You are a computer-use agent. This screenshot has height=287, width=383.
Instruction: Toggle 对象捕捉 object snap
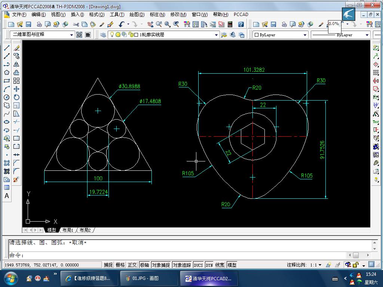(x=161, y=265)
